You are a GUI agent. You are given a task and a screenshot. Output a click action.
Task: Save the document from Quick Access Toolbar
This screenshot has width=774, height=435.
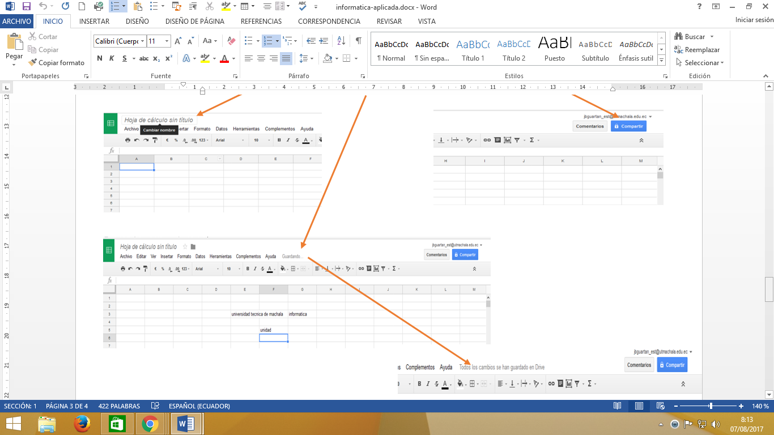click(x=27, y=7)
